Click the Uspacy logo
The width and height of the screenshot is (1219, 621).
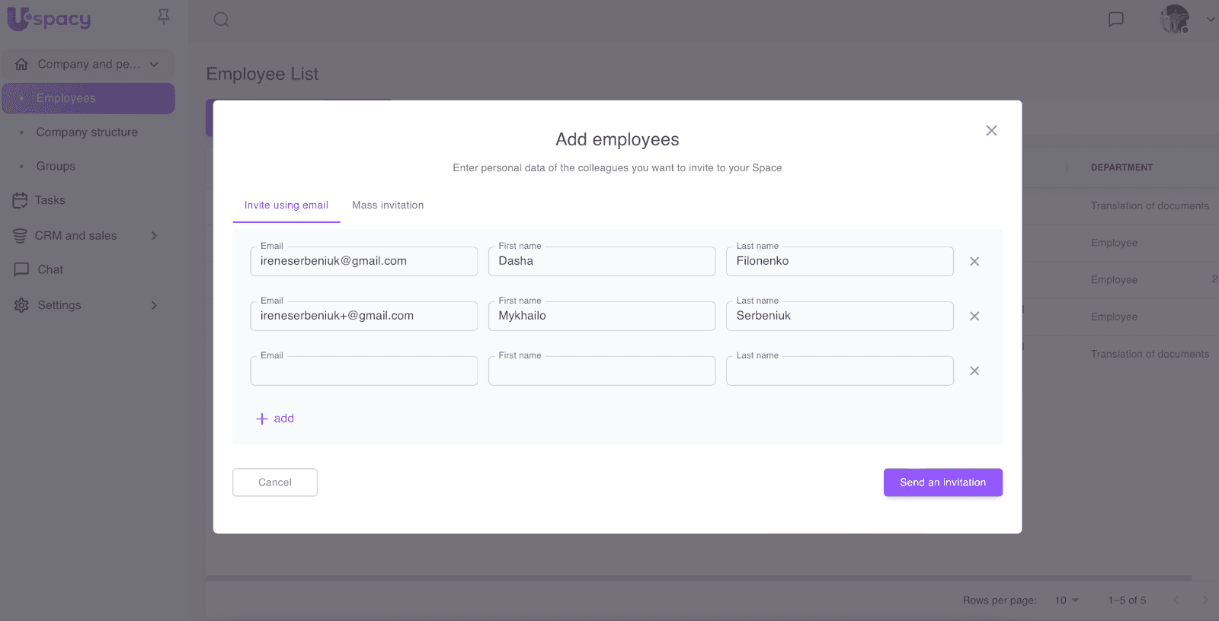49,19
